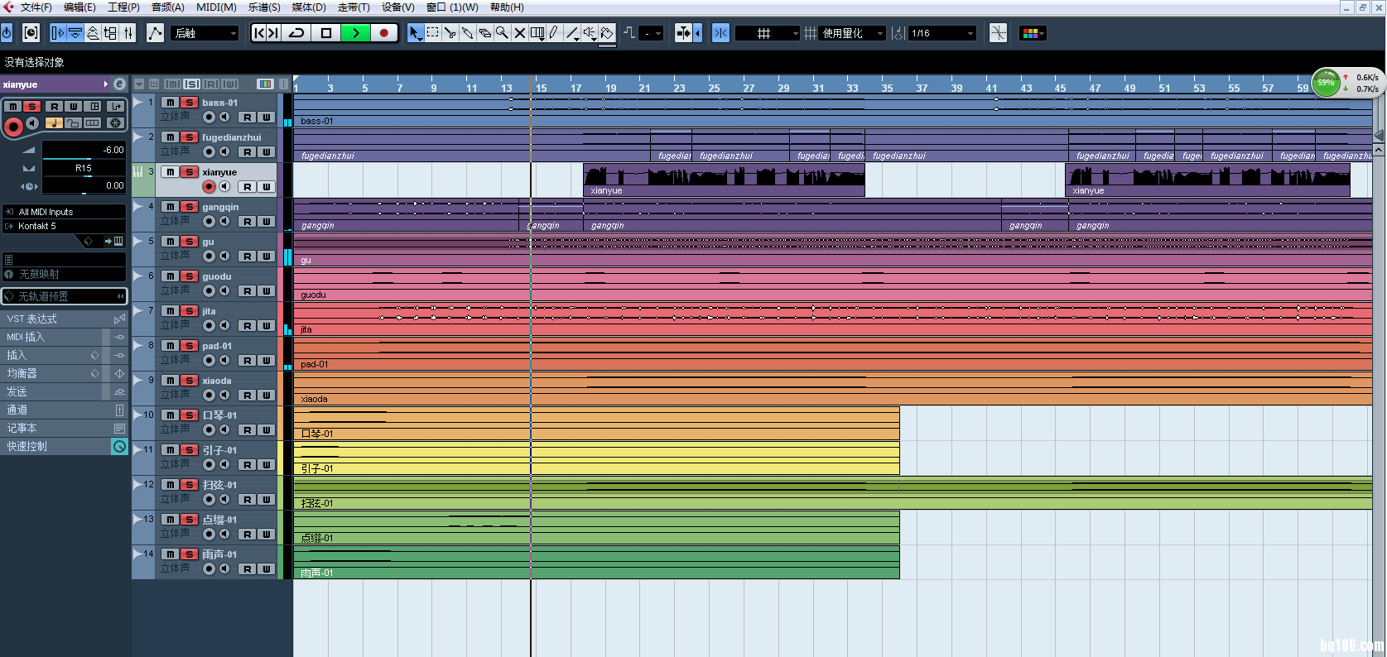
Task: Select the Erase tool
Action: pyautogui.click(x=484, y=33)
